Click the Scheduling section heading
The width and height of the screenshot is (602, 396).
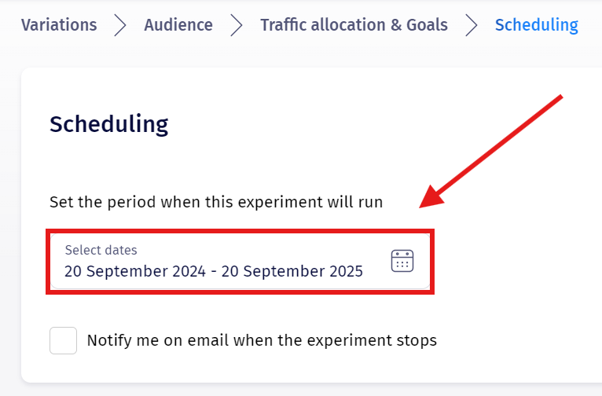(x=108, y=124)
